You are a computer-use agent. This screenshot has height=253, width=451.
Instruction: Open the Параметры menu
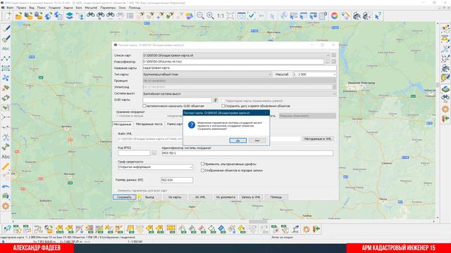pyautogui.click(x=108, y=8)
